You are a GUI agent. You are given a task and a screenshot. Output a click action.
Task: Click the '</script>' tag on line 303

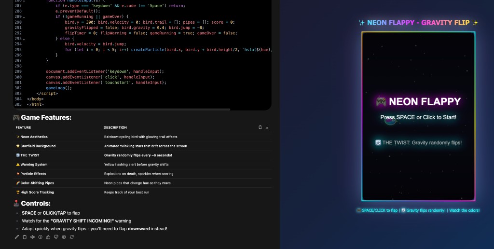pos(47,94)
